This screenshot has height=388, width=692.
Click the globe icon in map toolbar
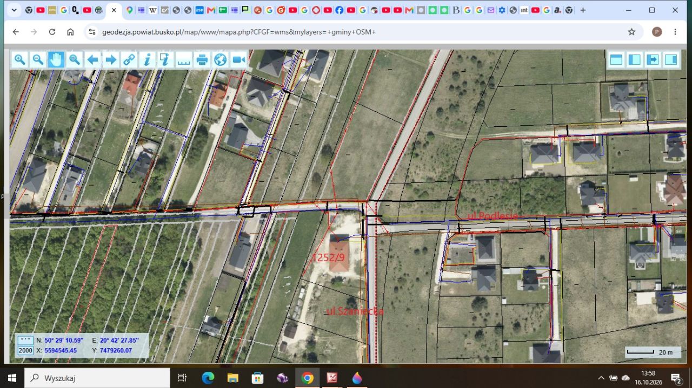point(220,59)
